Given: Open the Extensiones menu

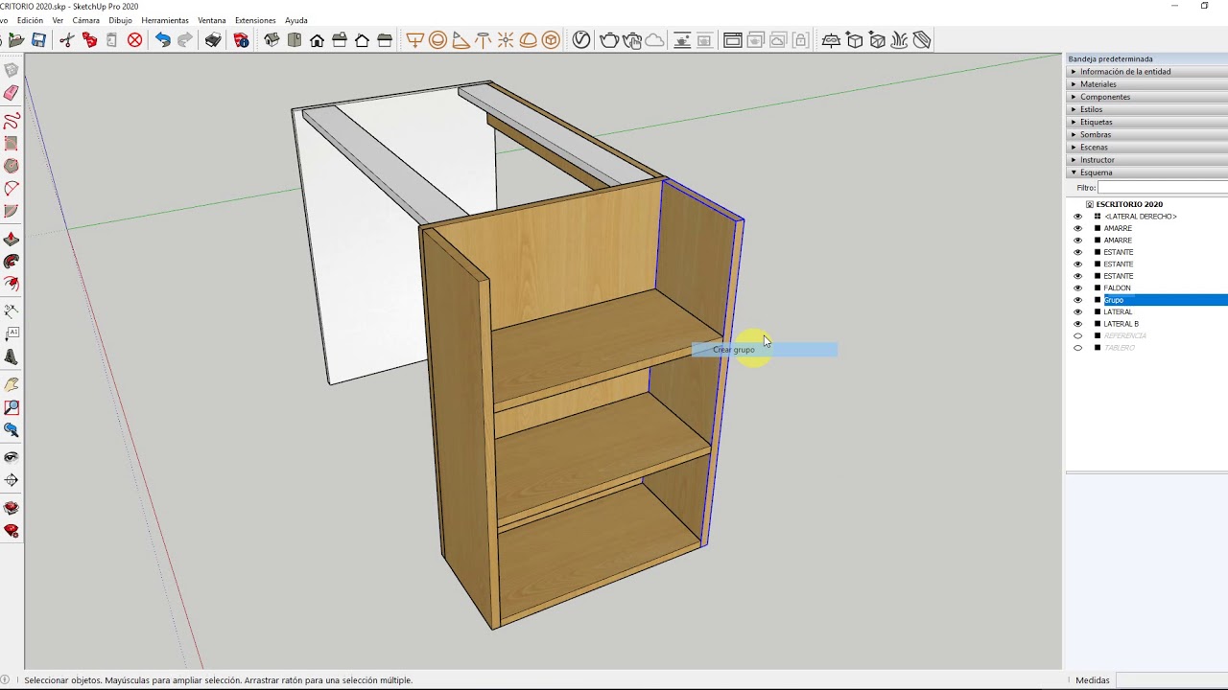Looking at the screenshot, I should (255, 20).
